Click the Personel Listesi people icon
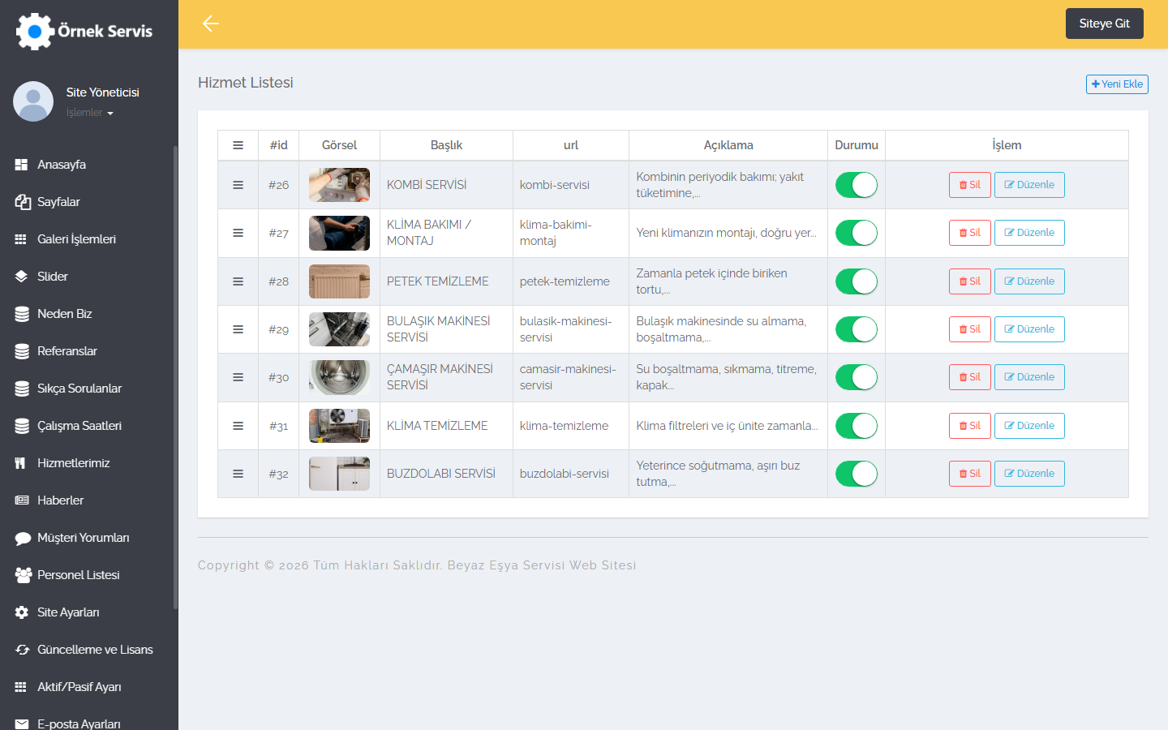The image size is (1168, 730). (23, 575)
